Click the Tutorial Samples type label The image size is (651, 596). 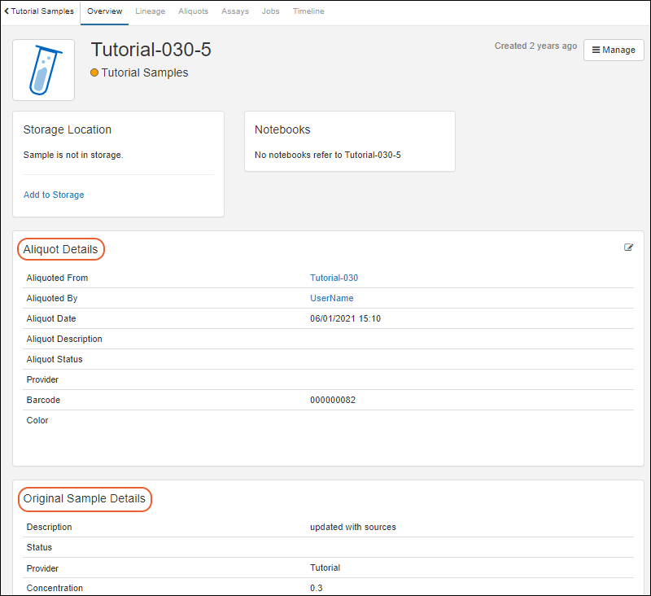click(x=144, y=72)
